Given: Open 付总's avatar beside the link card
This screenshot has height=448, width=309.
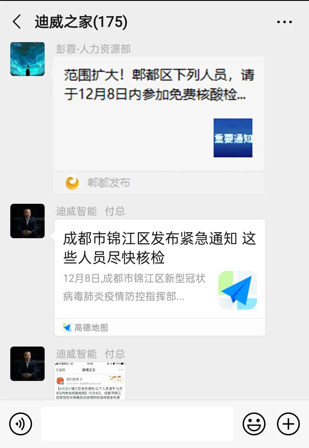Looking at the screenshot, I should click(x=27, y=221).
